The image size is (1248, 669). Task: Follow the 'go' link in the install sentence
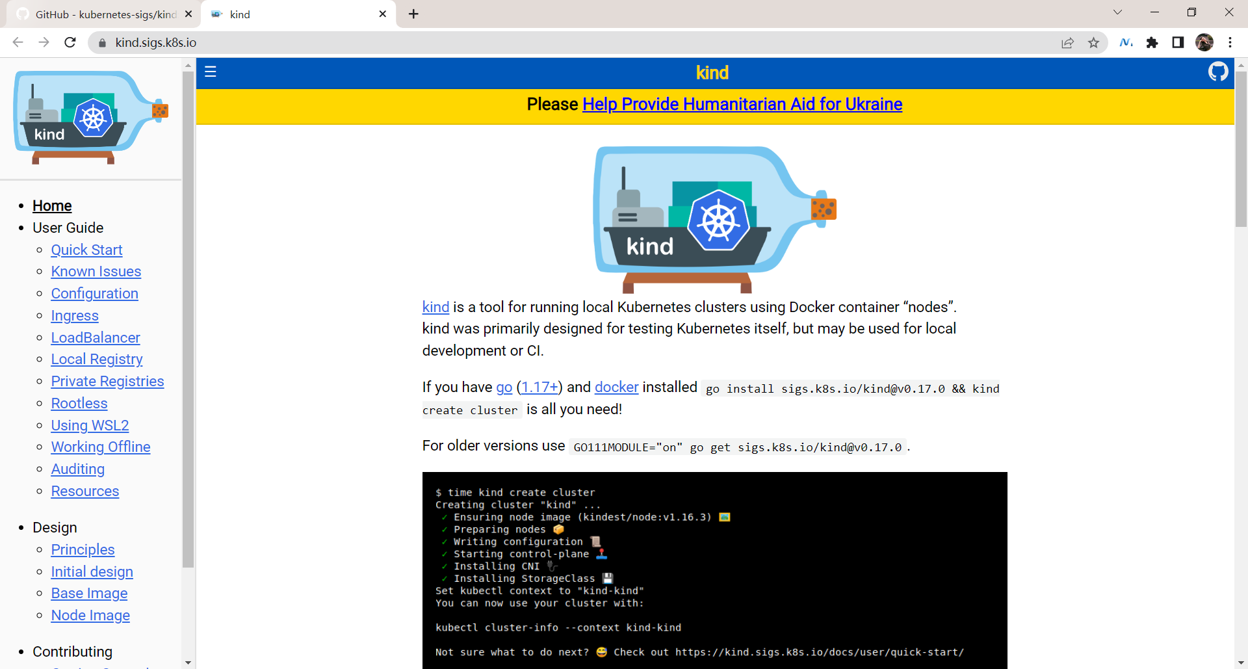(x=504, y=387)
